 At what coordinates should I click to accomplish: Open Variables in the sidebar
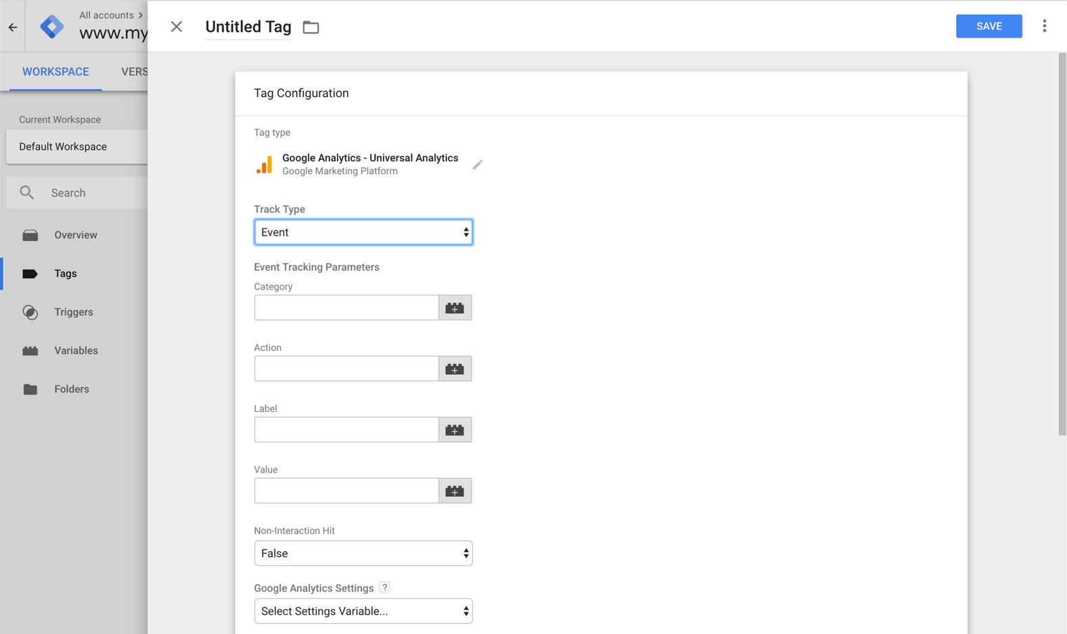(x=76, y=350)
